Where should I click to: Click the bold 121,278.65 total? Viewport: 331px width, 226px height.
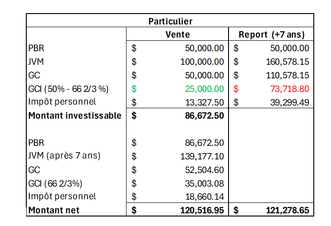pos(285,210)
